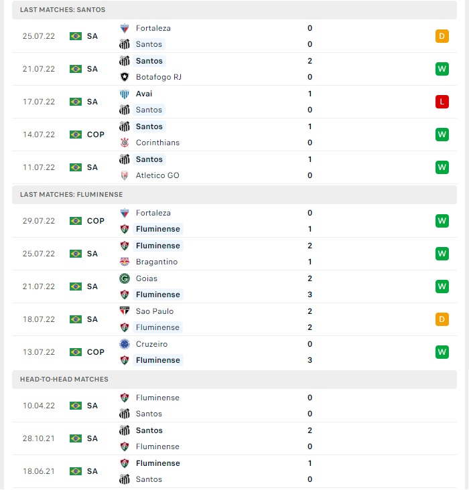Click the highlighted Fluminense name in the Cruzeiro match

157,360
